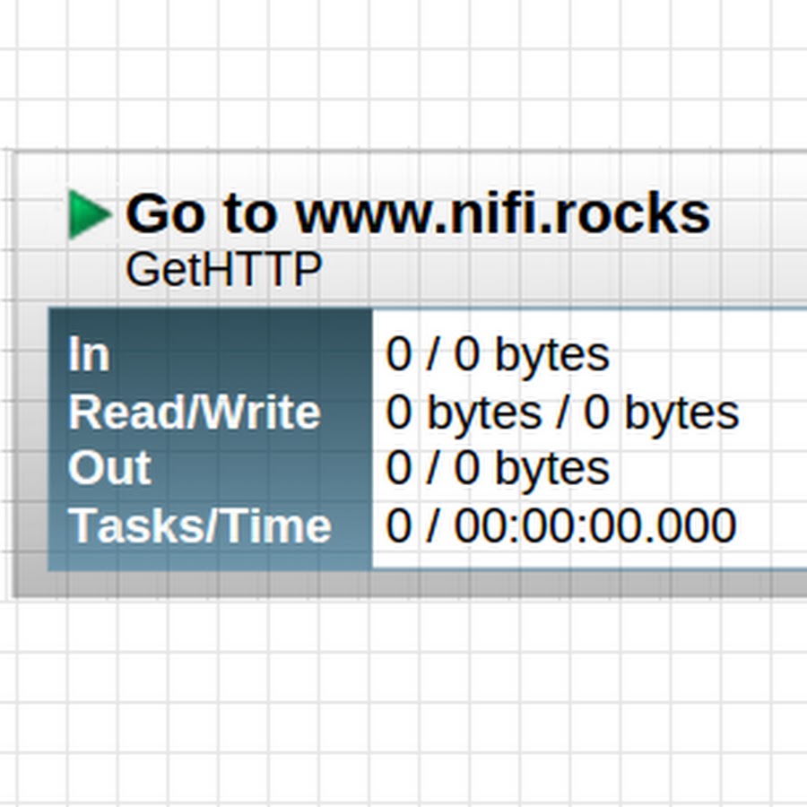Click the "0 bytes / 0 bytes" value
Image resolution: width=807 pixels, height=807 pixels.
click(x=562, y=412)
